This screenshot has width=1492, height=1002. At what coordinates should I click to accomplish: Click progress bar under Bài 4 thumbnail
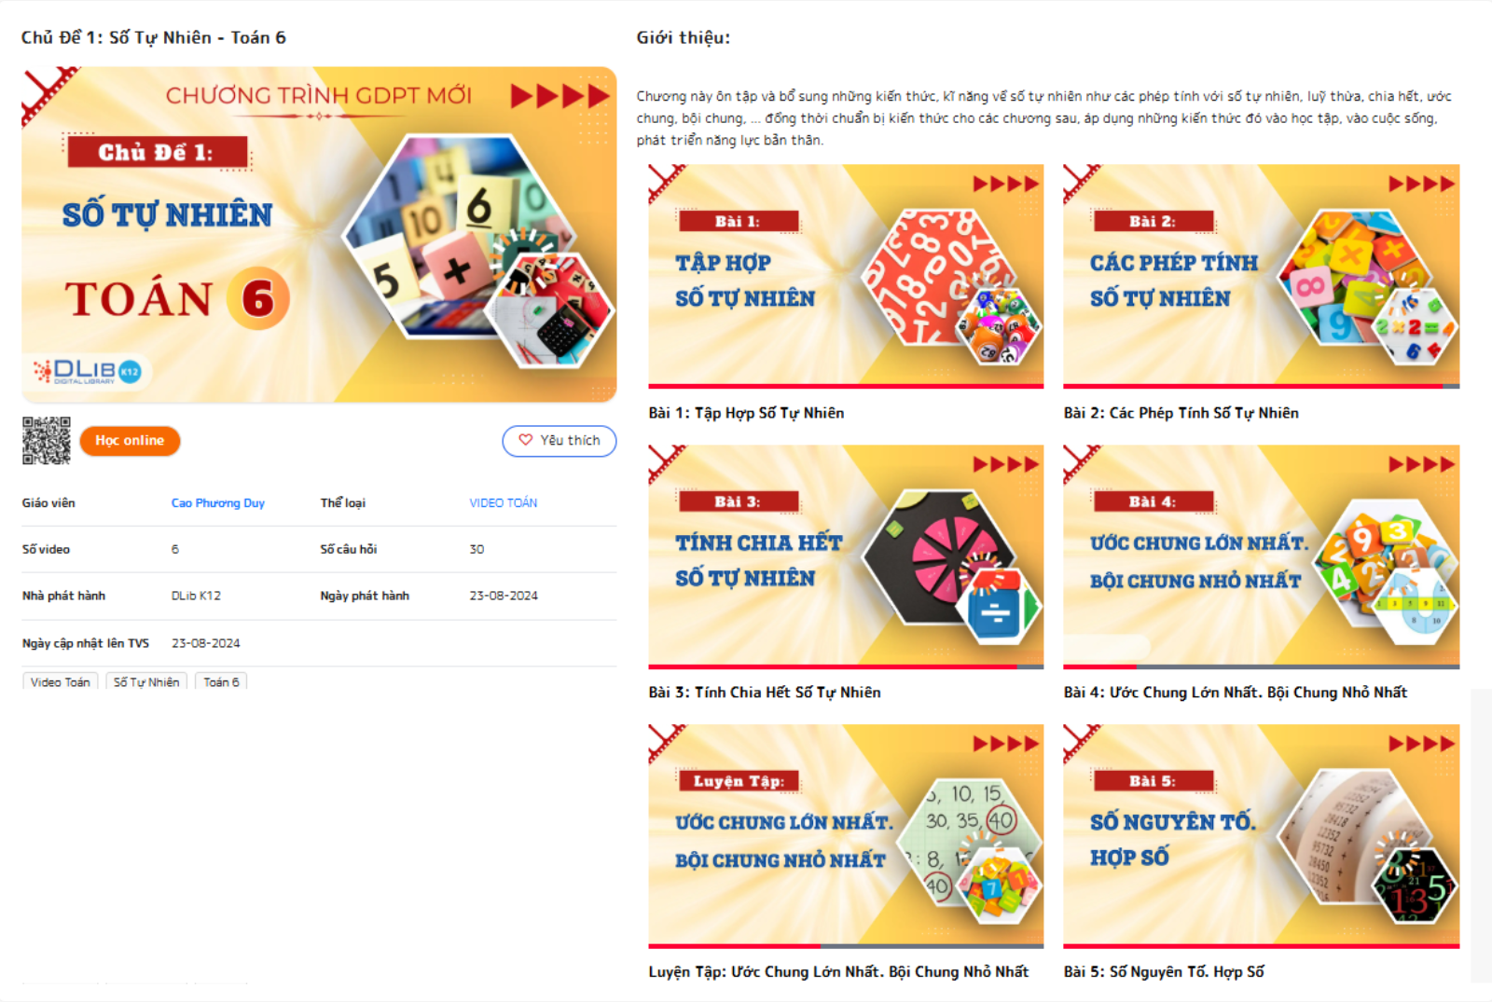[x=1261, y=666]
